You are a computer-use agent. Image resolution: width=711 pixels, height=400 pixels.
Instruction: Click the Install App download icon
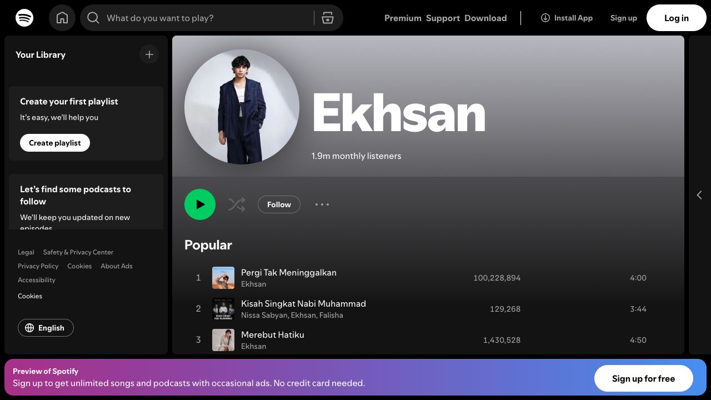(x=545, y=18)
